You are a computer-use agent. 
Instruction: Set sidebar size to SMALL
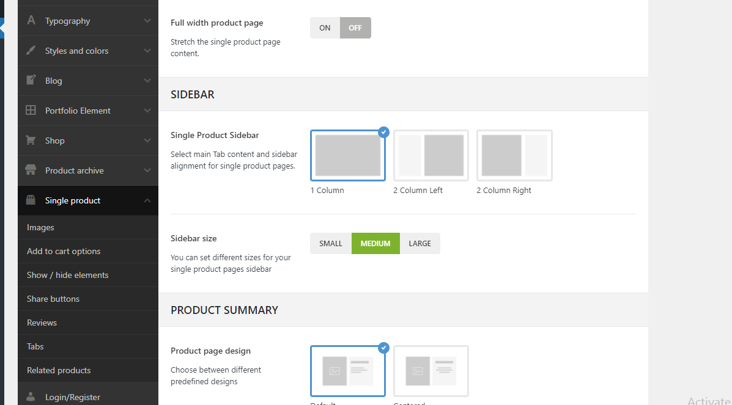click(x=330, y=244)
